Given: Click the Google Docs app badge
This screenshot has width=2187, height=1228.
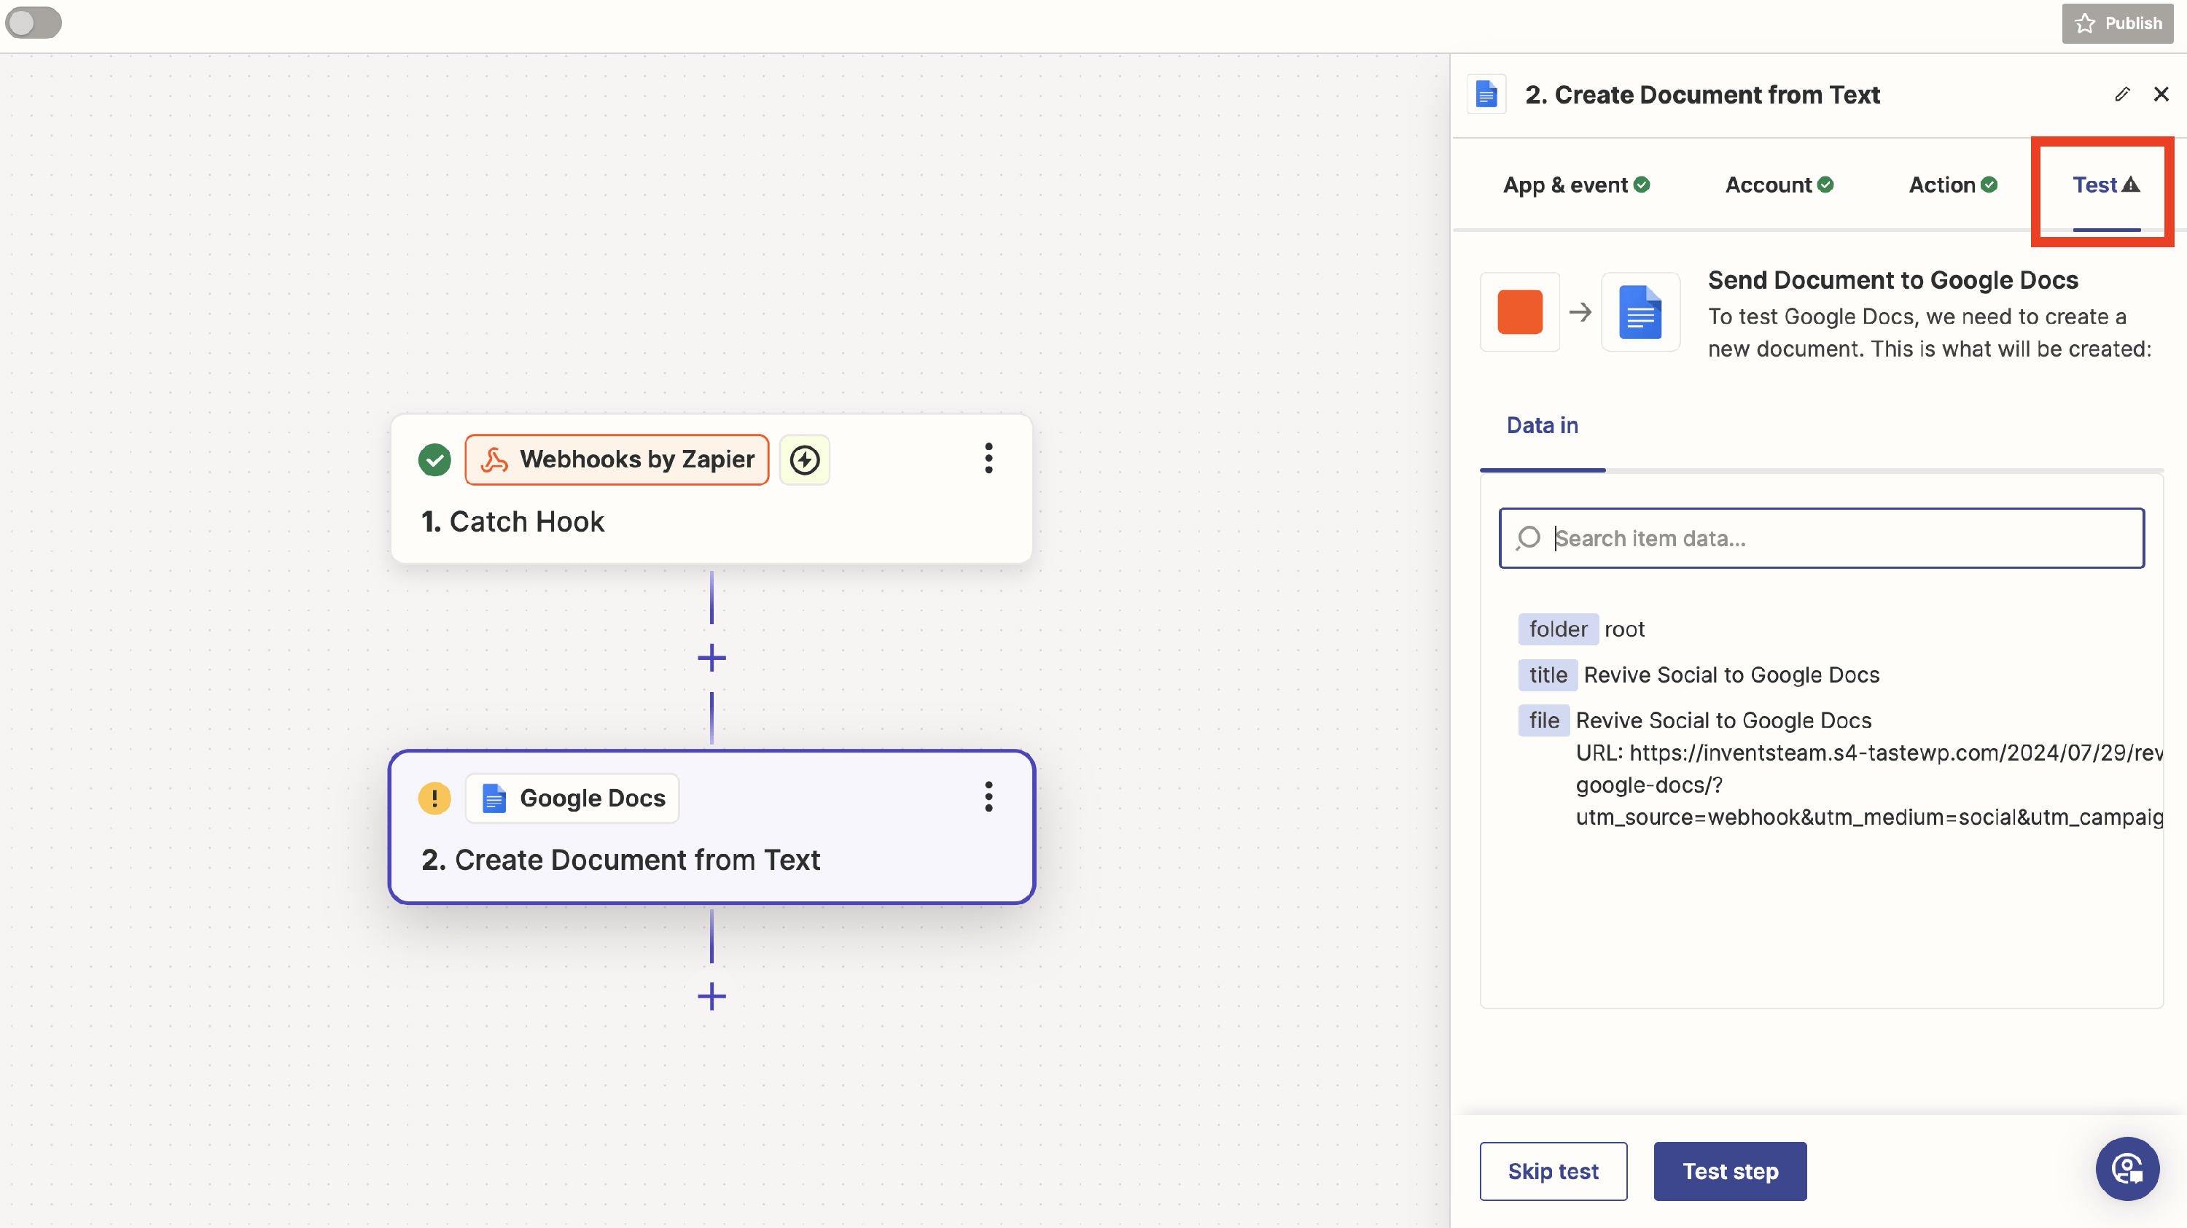Looking at the screenshot, I should (x=572, y=798).
